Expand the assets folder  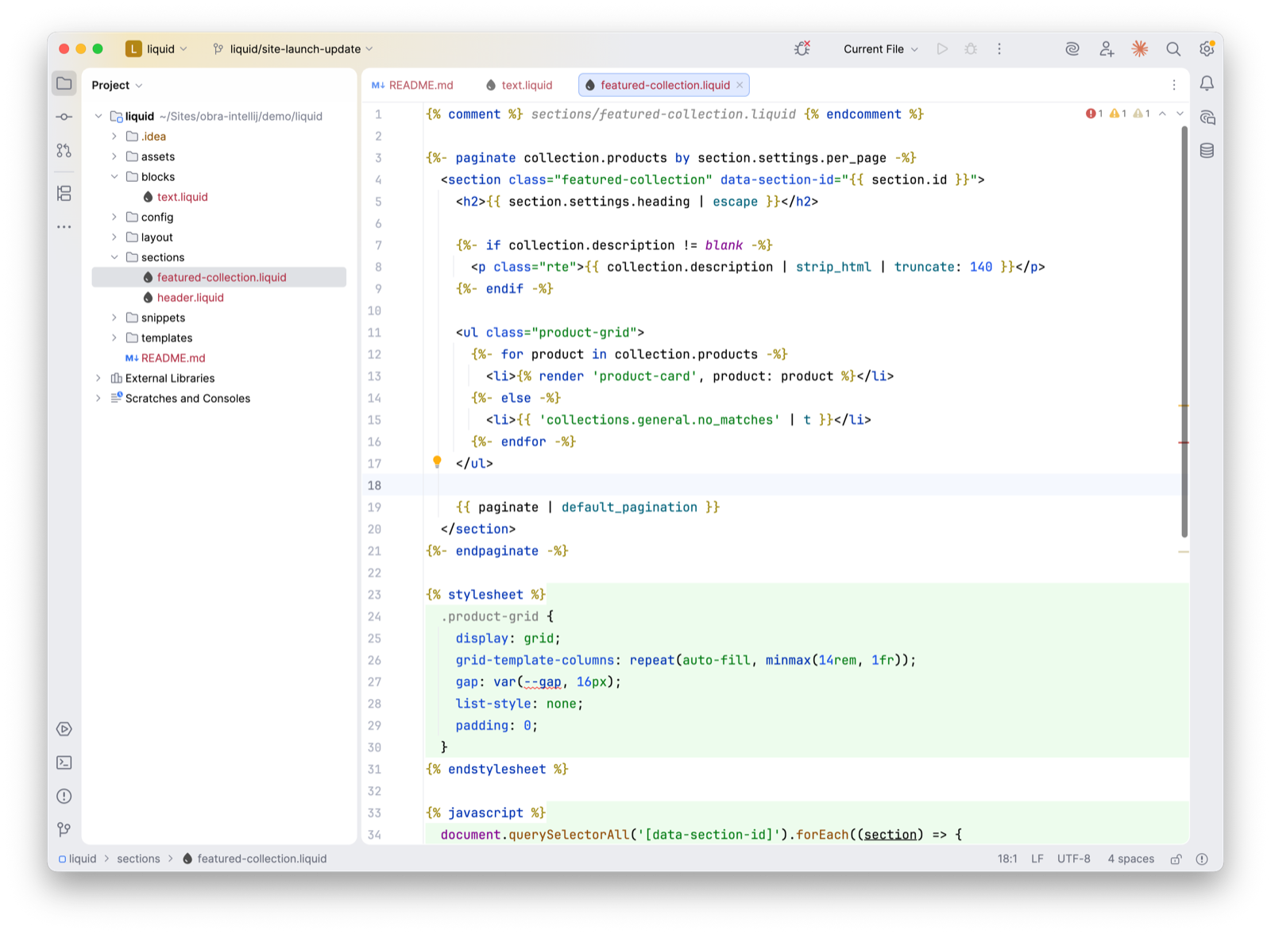[114, 156]
